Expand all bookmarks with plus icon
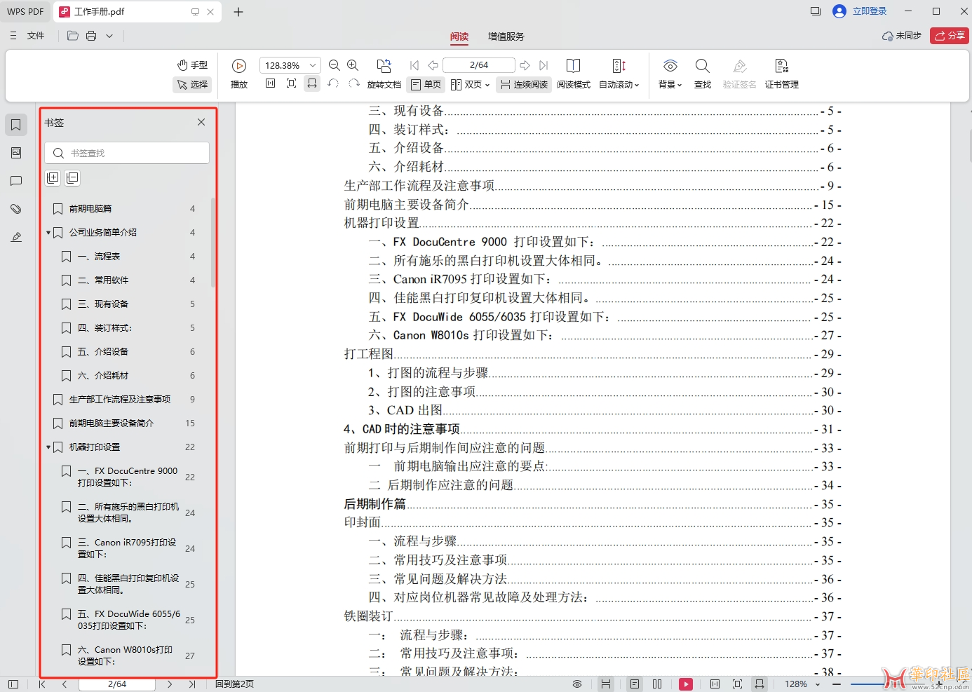The height and width of the screenshot is (692, 972). coord(53,178)
